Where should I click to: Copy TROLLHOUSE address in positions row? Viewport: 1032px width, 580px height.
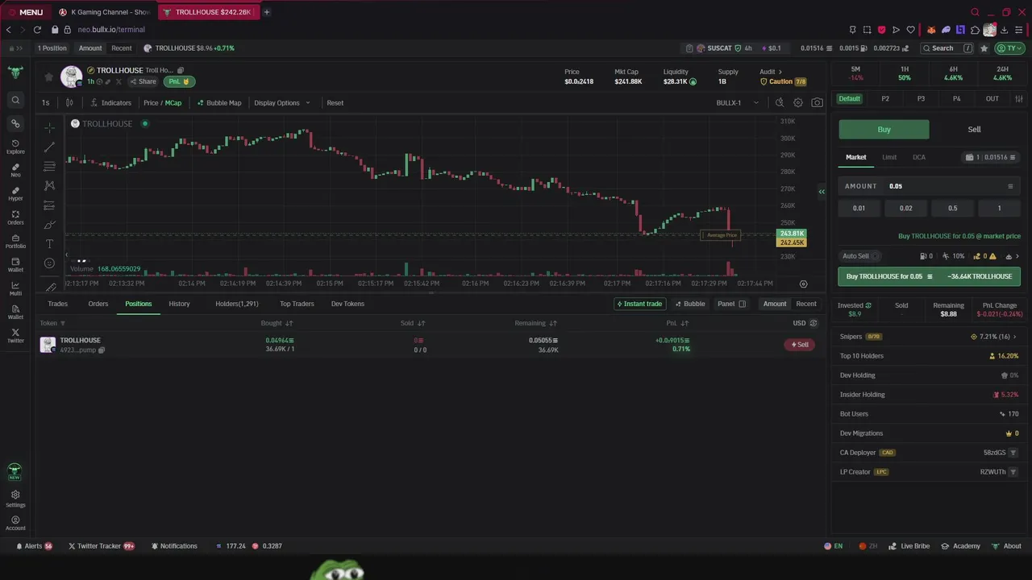(101, 350)
